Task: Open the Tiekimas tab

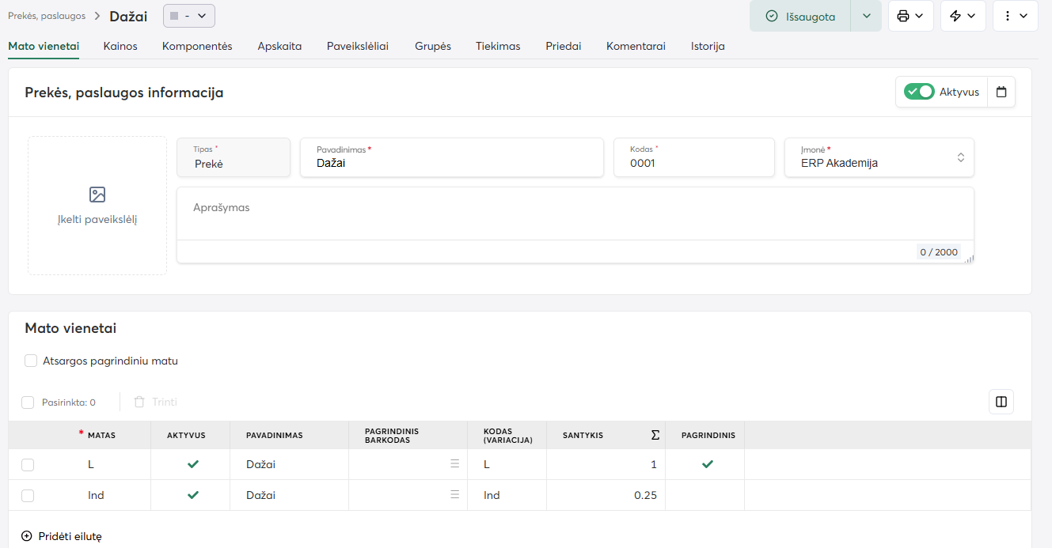Action: [x=498, y=46]
